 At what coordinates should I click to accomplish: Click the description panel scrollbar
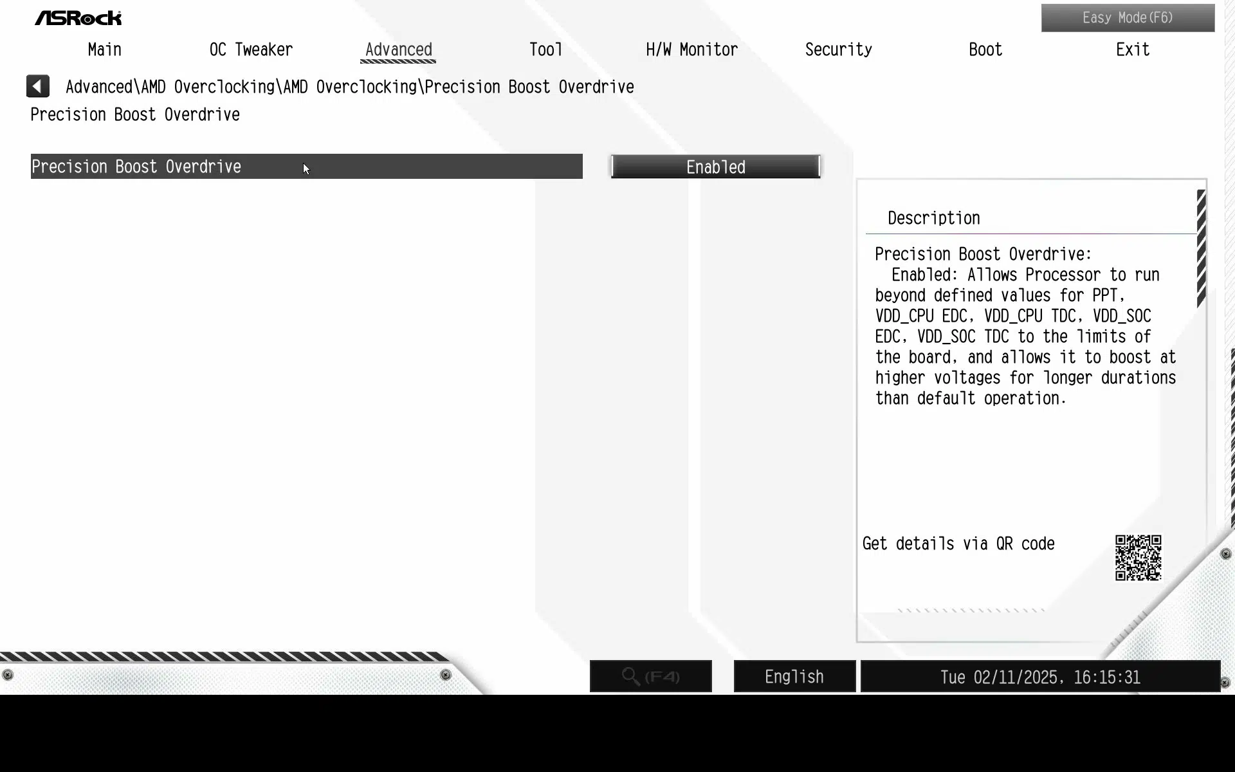pyautogui.click(x=1201, y=249)
